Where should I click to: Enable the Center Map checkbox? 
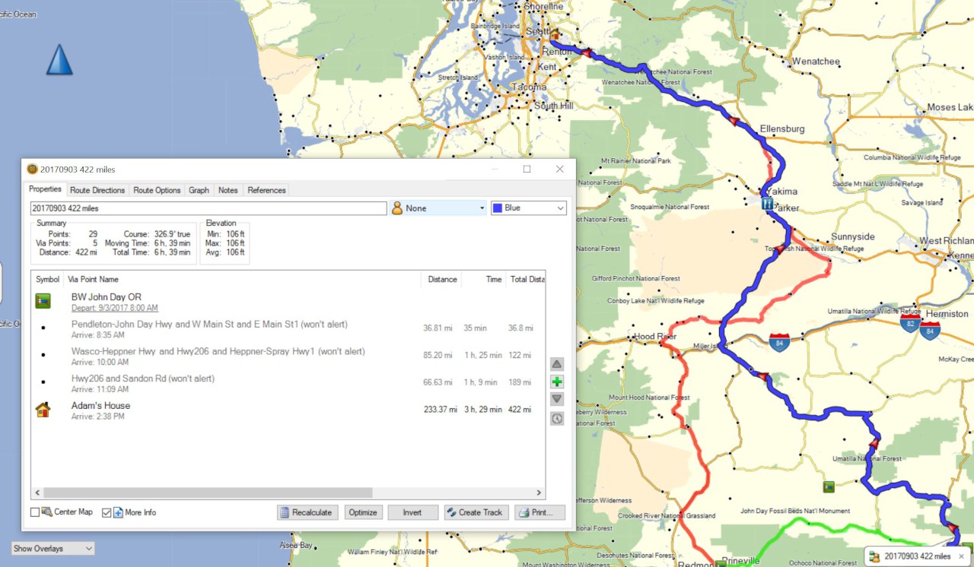[x=35, y=512]
